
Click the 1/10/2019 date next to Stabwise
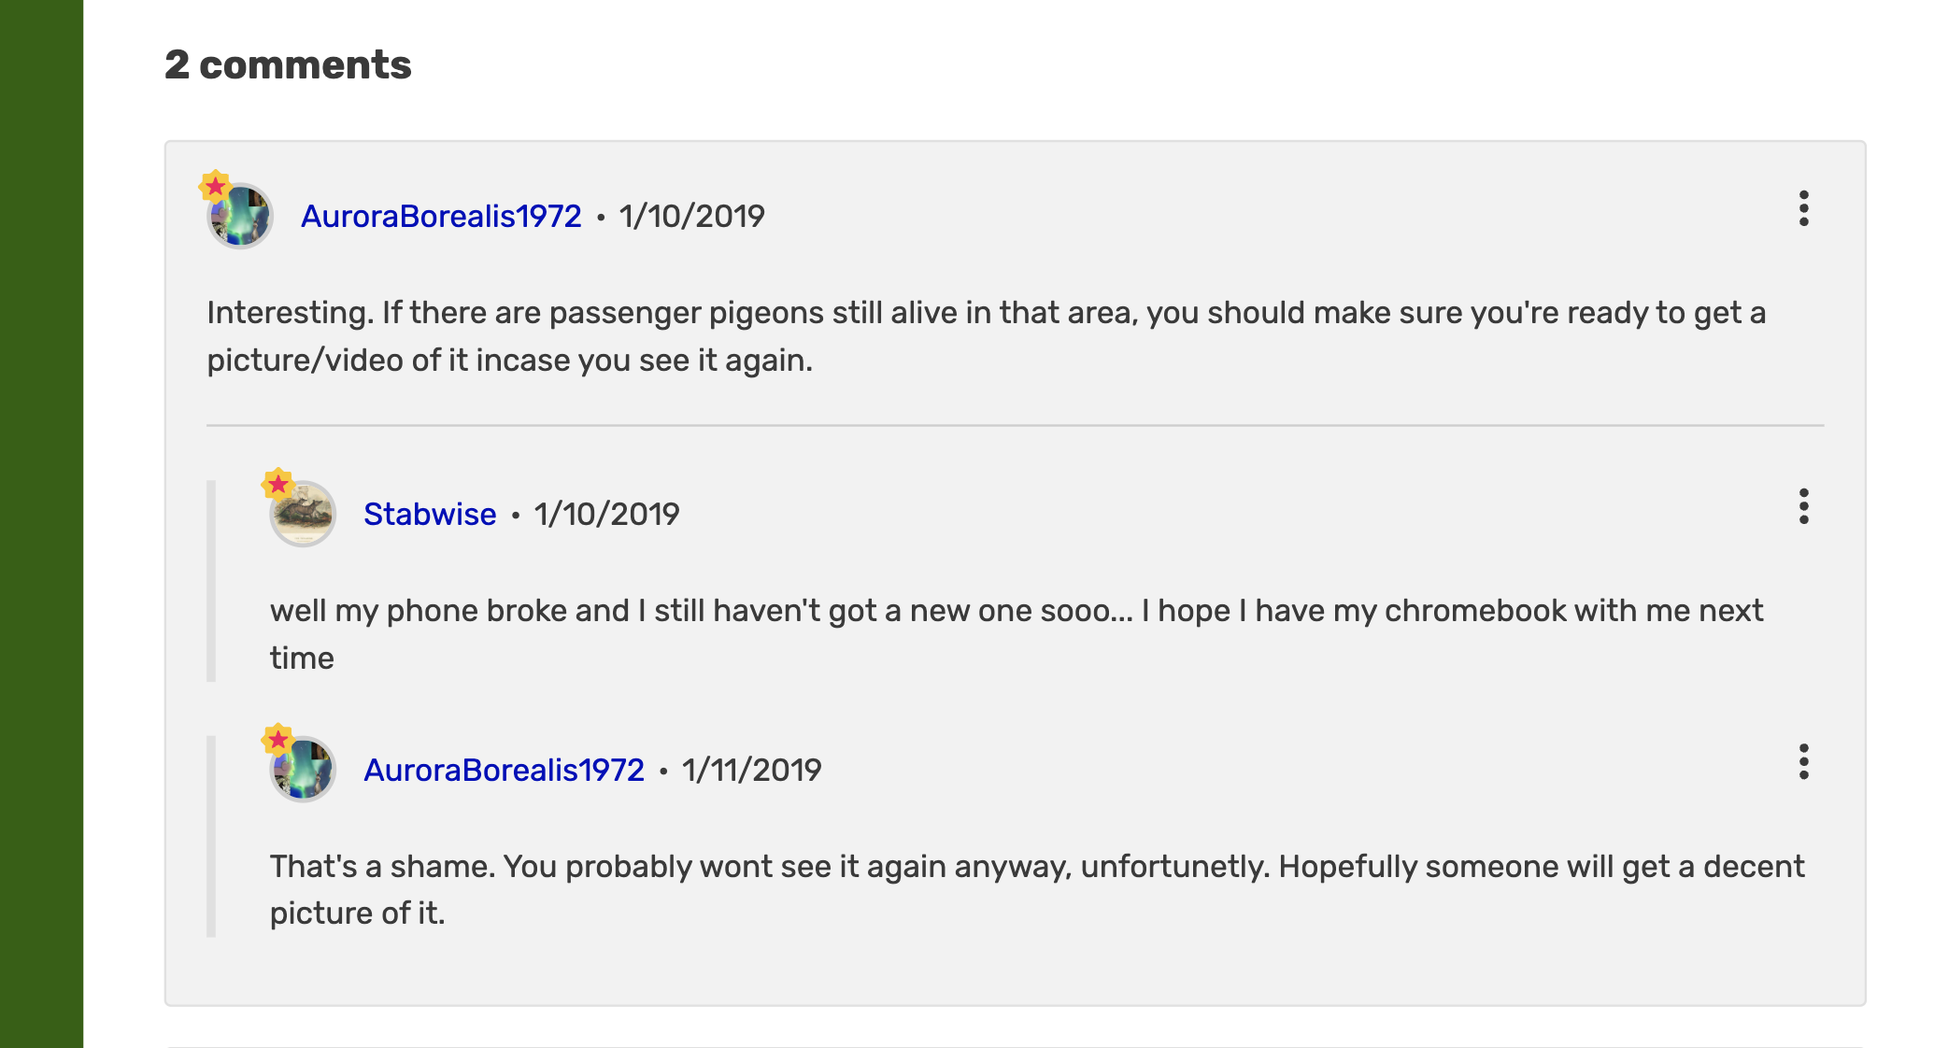coord(606,515)
